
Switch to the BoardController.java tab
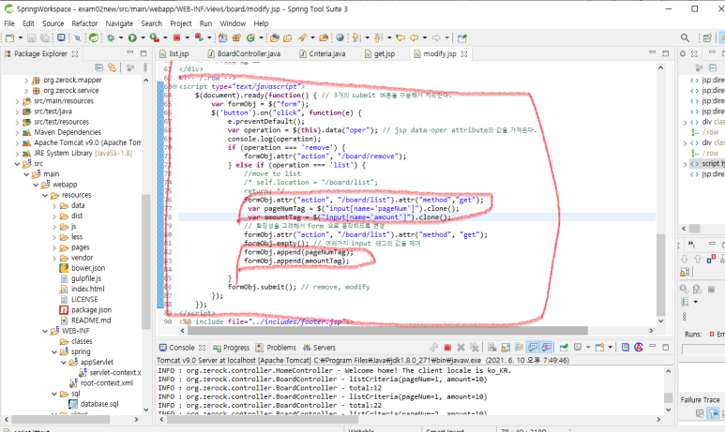point(244,54)
